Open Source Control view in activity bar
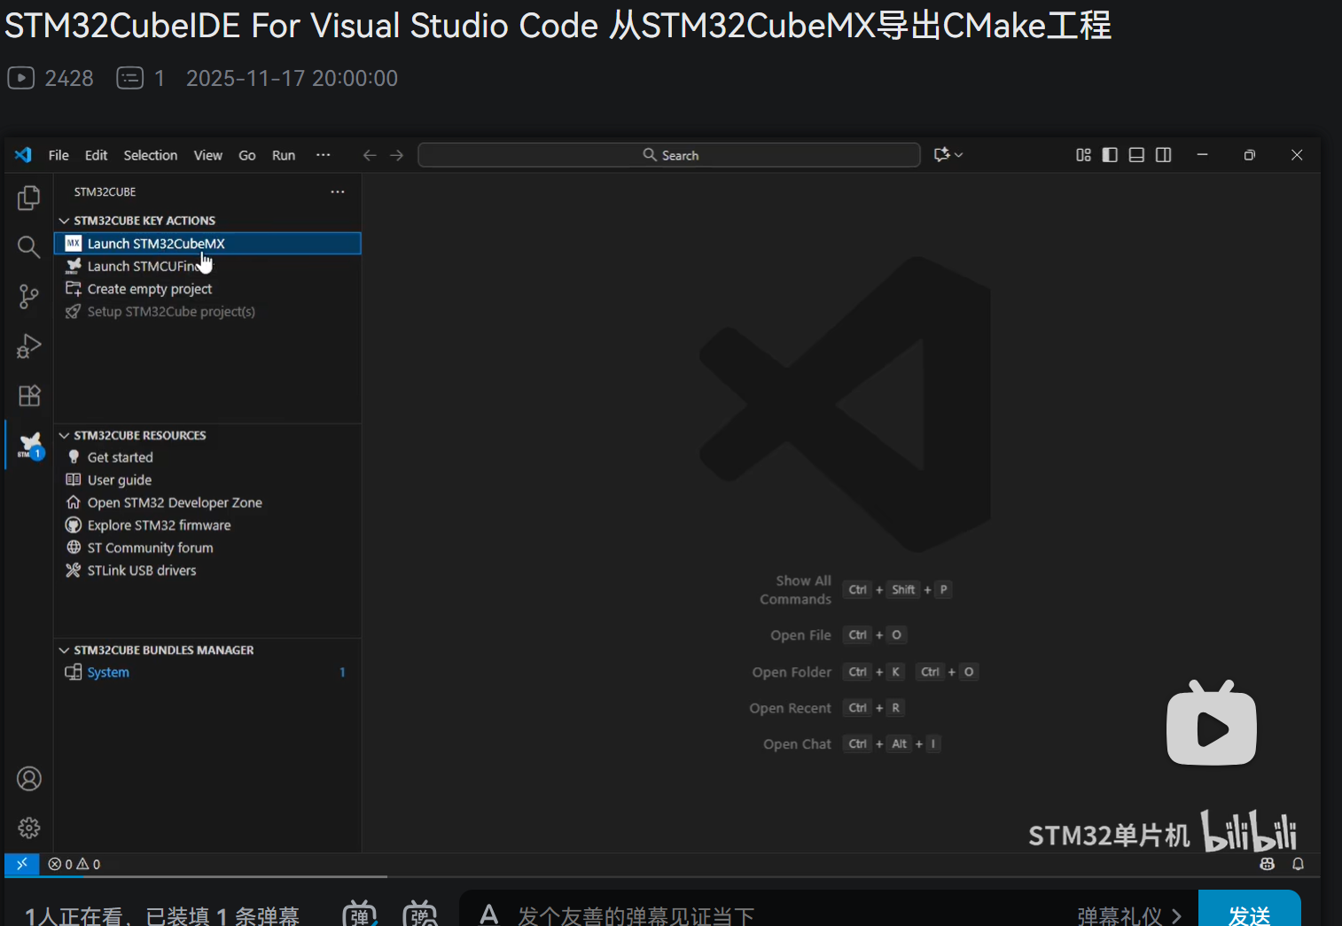Viewport: 1342px width, 926px height. [28, 296]
